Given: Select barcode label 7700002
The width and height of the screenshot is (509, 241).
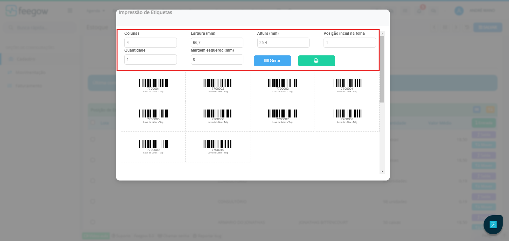Looking at the screenshot, I should click(218, 86).
